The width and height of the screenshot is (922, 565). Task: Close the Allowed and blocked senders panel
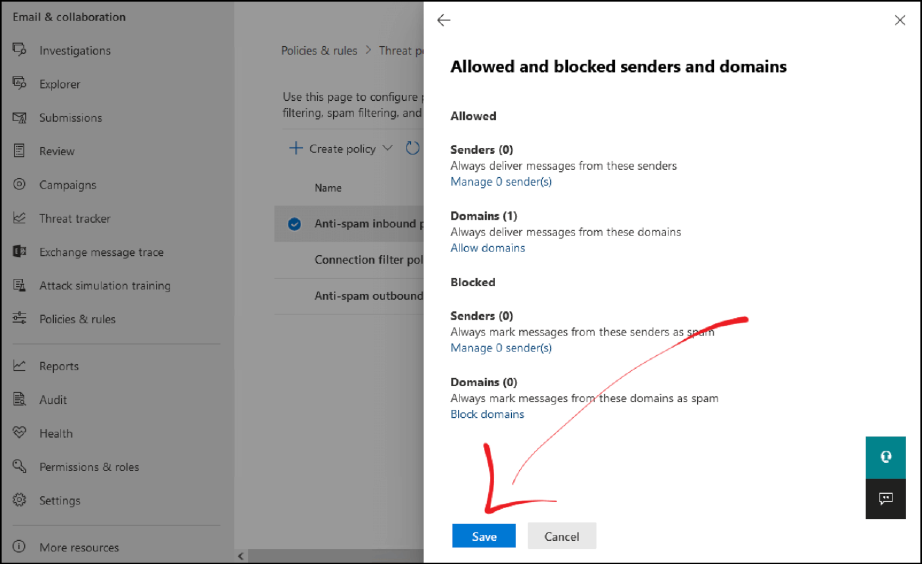(900, 20)
